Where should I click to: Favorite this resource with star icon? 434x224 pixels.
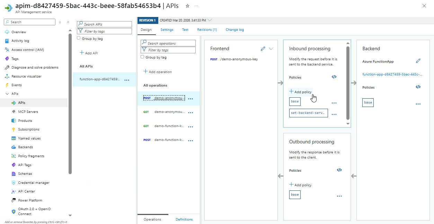click(x=187, y=6)
